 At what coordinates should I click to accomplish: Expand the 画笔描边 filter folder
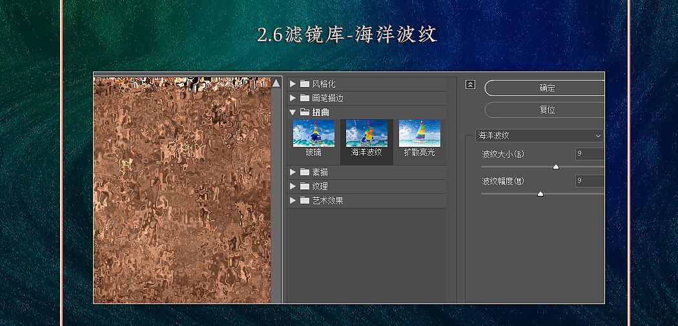tap(293, 98)
